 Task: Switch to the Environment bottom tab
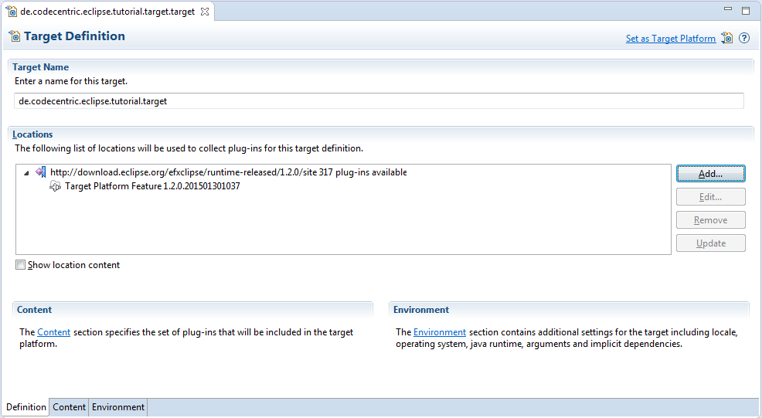click(117, 407)
